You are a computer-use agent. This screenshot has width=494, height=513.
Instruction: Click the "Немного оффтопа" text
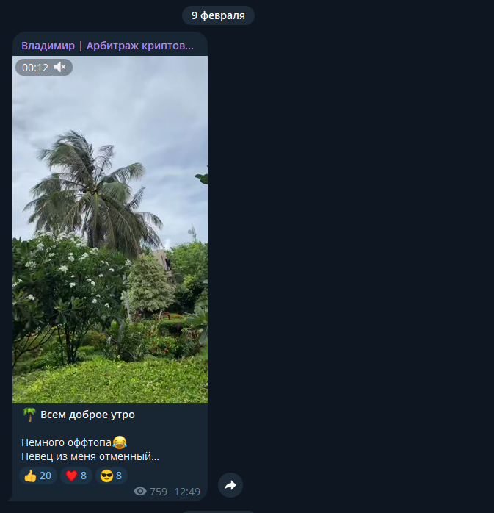[66, 442]
